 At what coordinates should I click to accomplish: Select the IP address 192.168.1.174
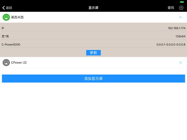coord(176,28)
